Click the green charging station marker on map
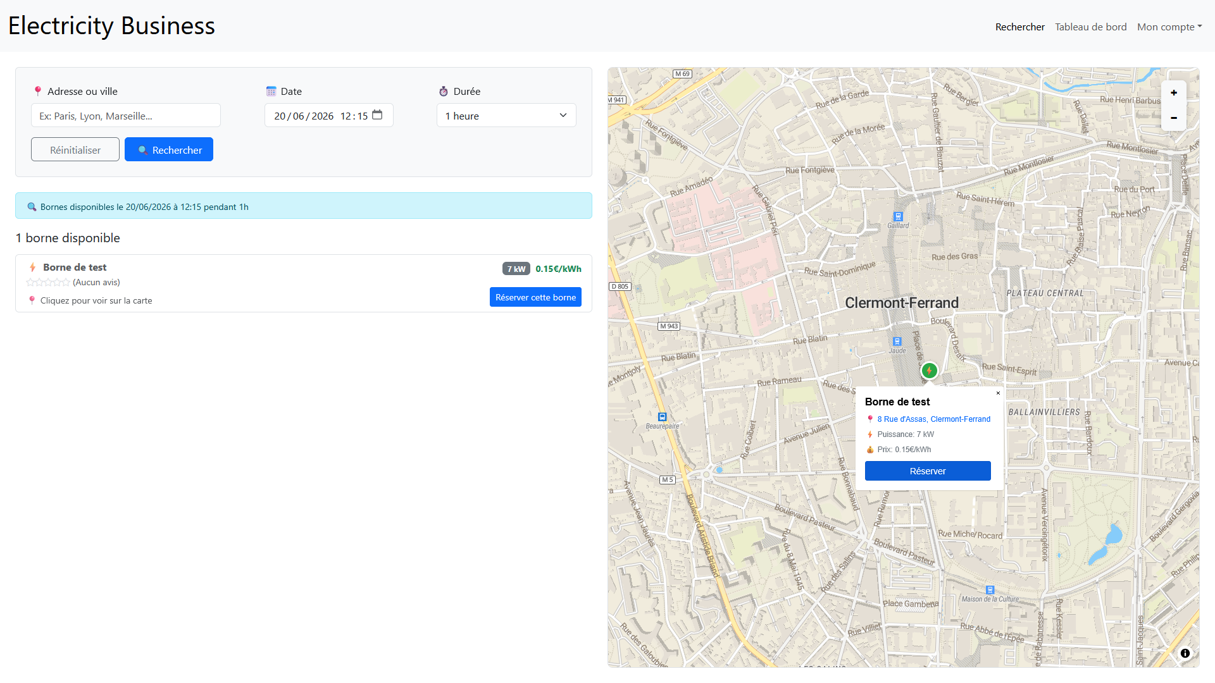Image resolution: width=1215 pixels, height=683 pixels. (929, 371)
